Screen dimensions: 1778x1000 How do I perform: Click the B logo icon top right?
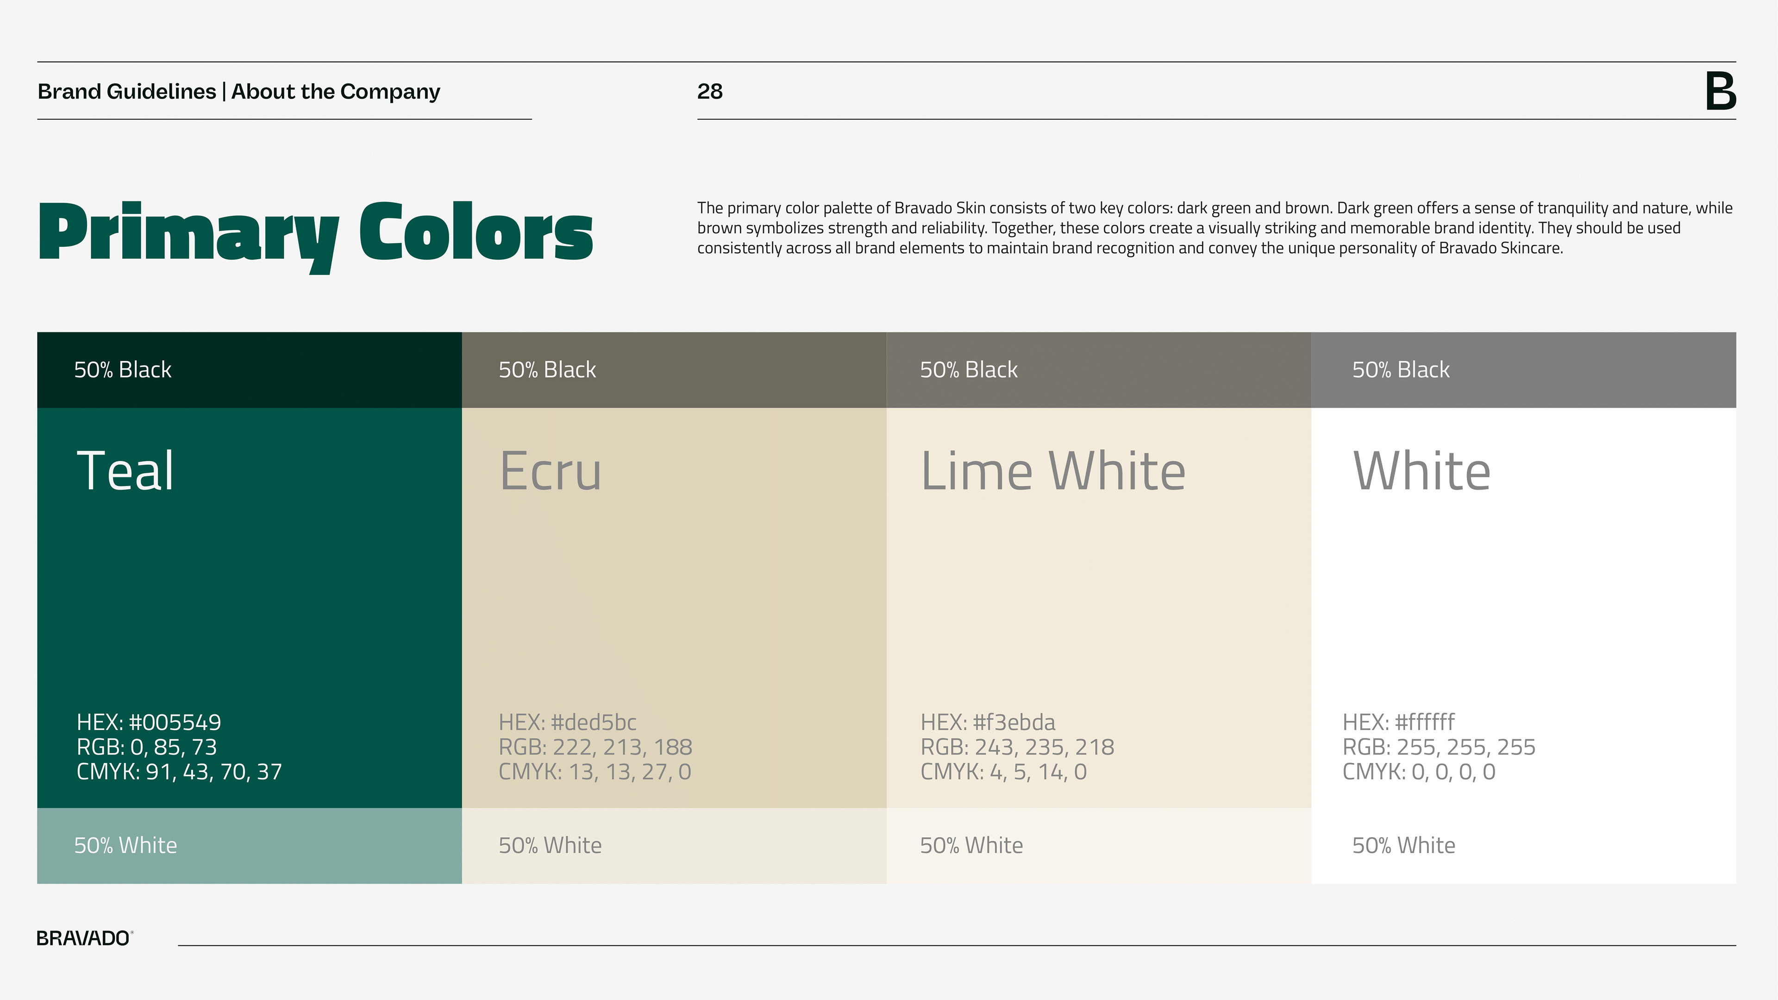click(1720, 91)
